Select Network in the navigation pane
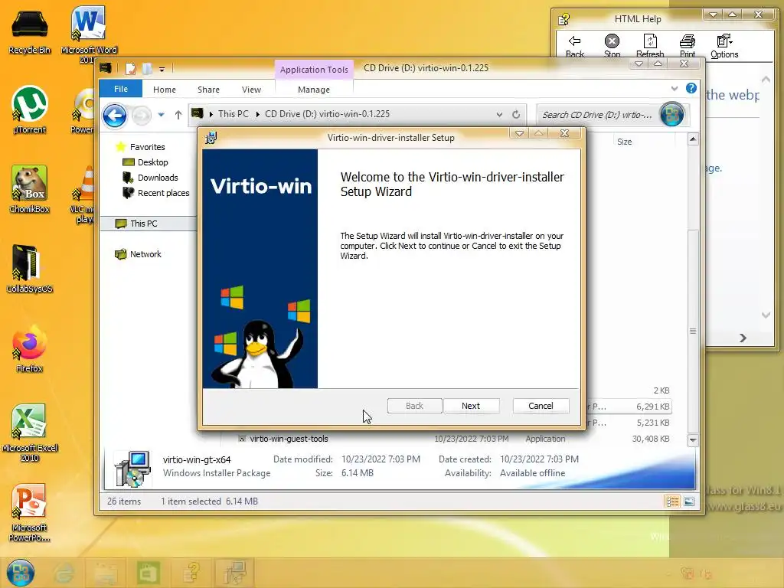The height and width of the screenshot is (588, 784). click(x=145, y=254)
